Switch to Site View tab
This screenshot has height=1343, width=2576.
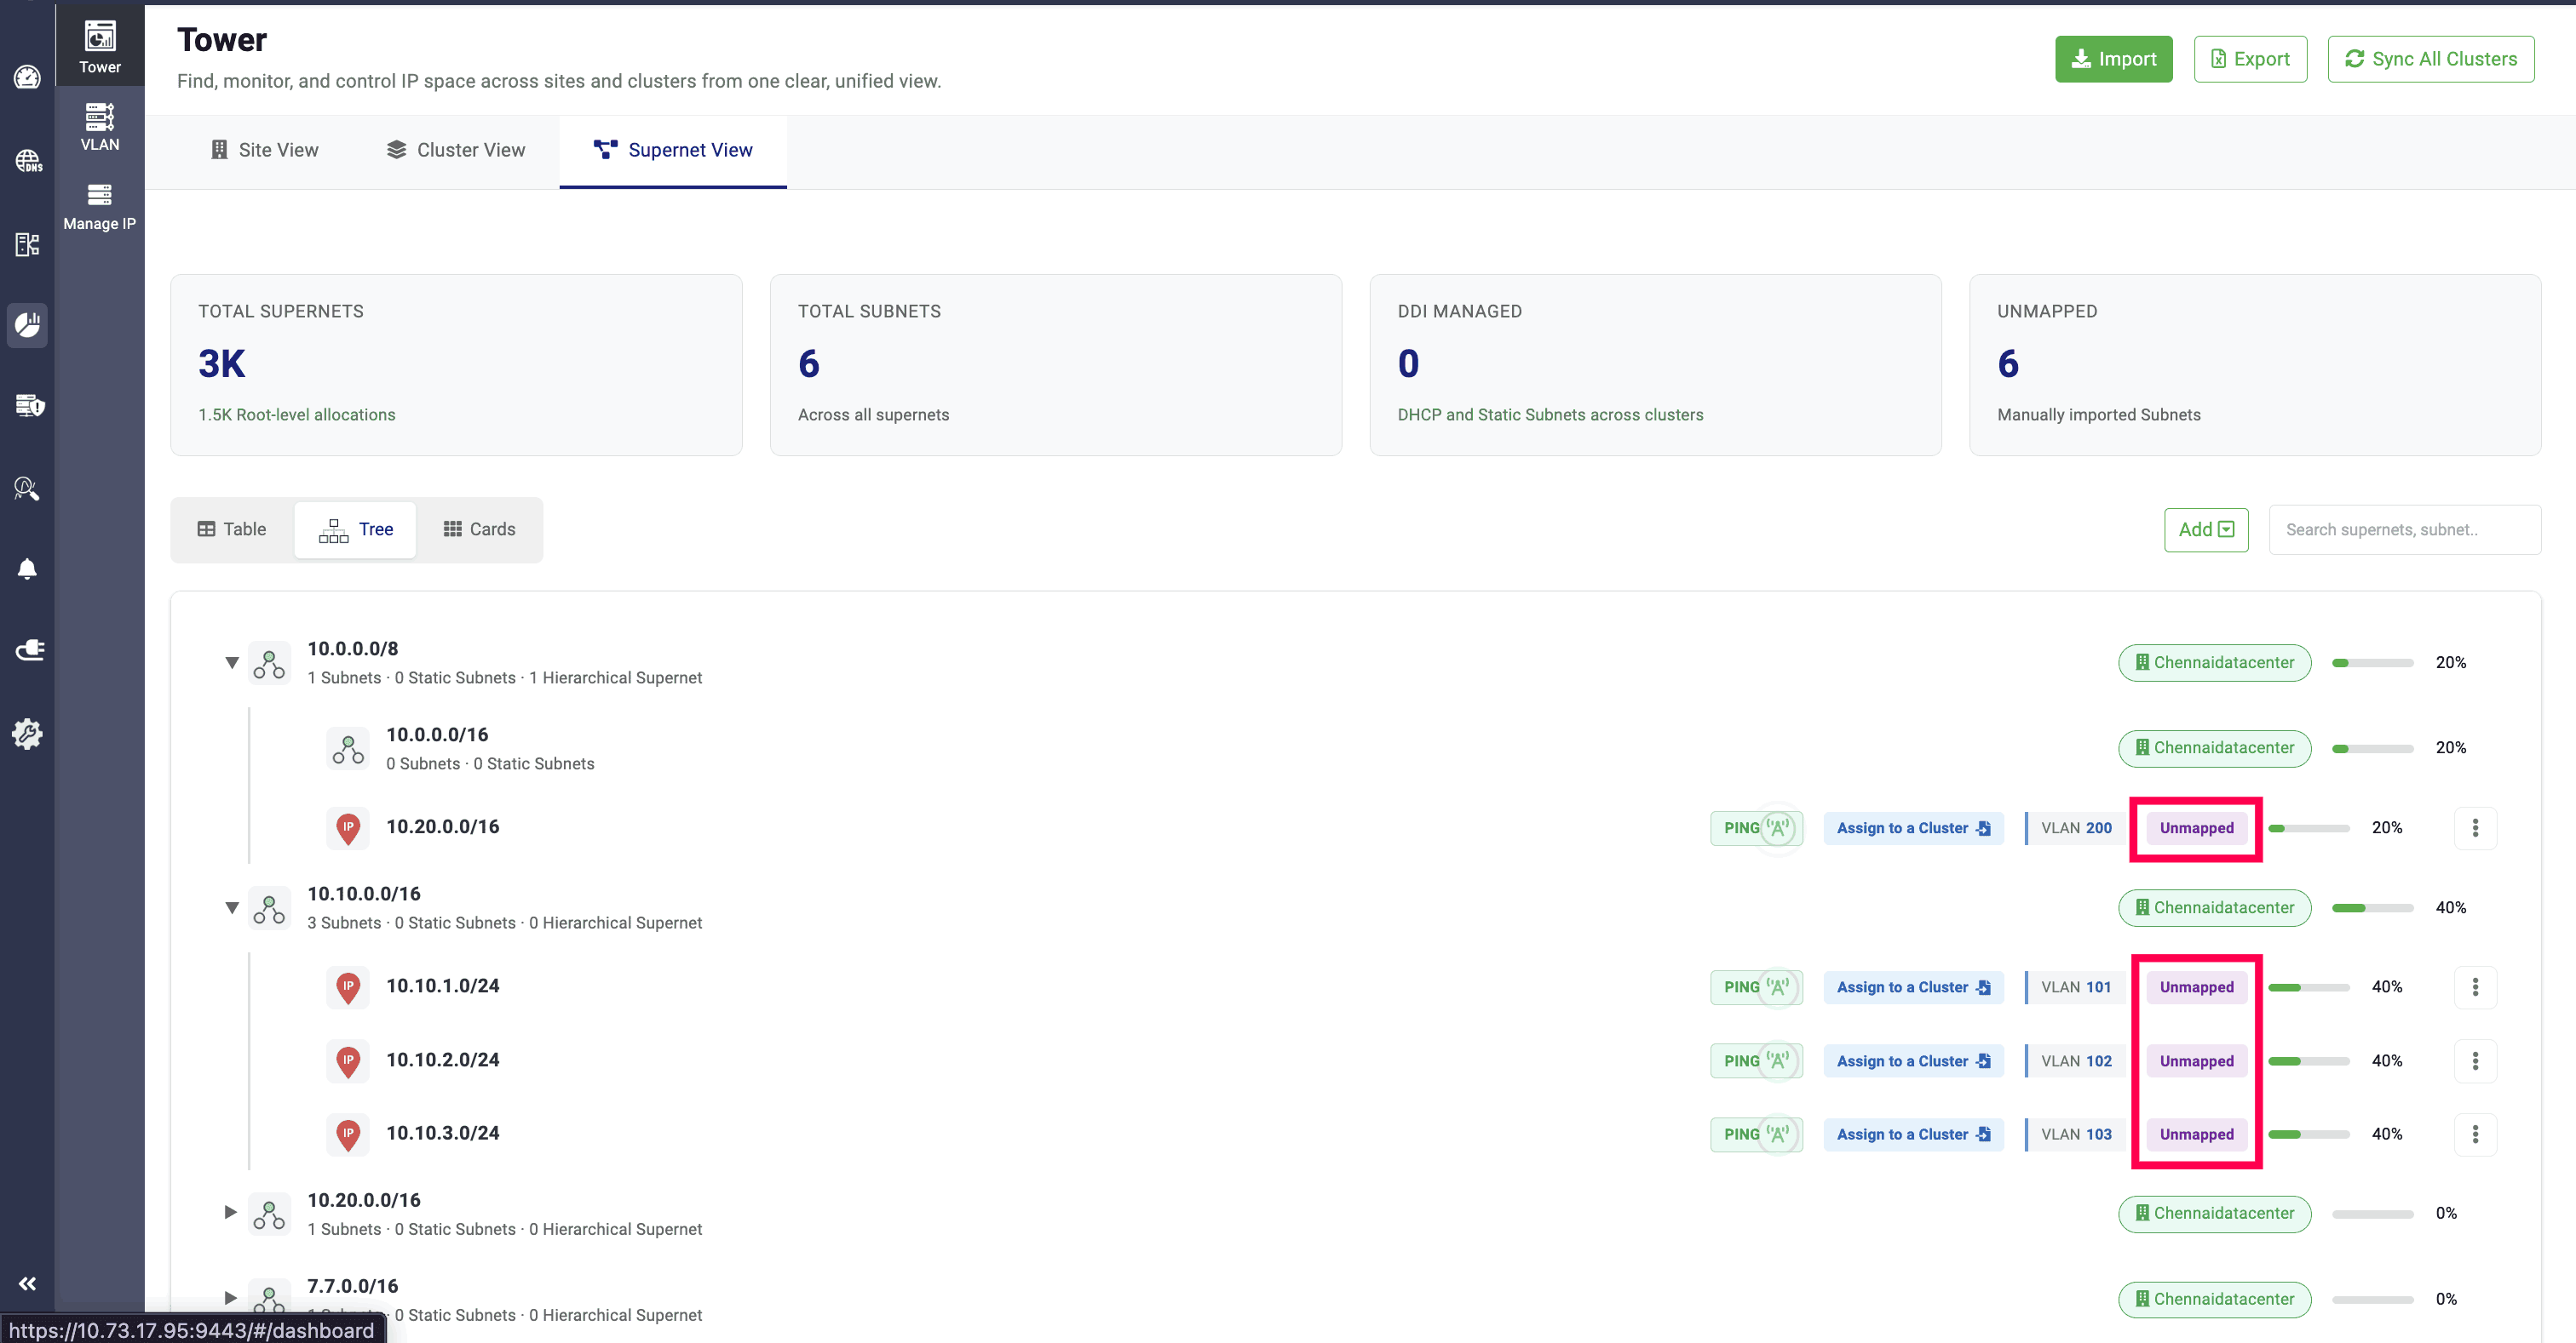pos(264,150)
